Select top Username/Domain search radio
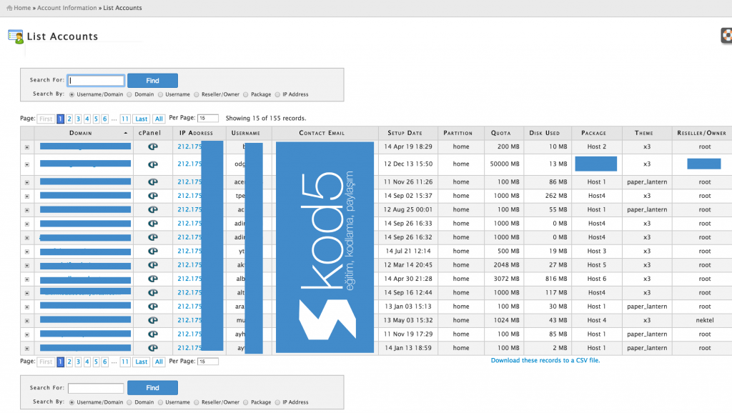Viewport: 732px width, 413px height. point(72,95)
